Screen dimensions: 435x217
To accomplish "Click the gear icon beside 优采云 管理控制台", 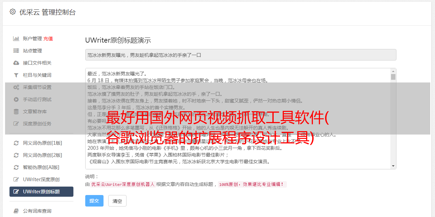I will point(13,12).
